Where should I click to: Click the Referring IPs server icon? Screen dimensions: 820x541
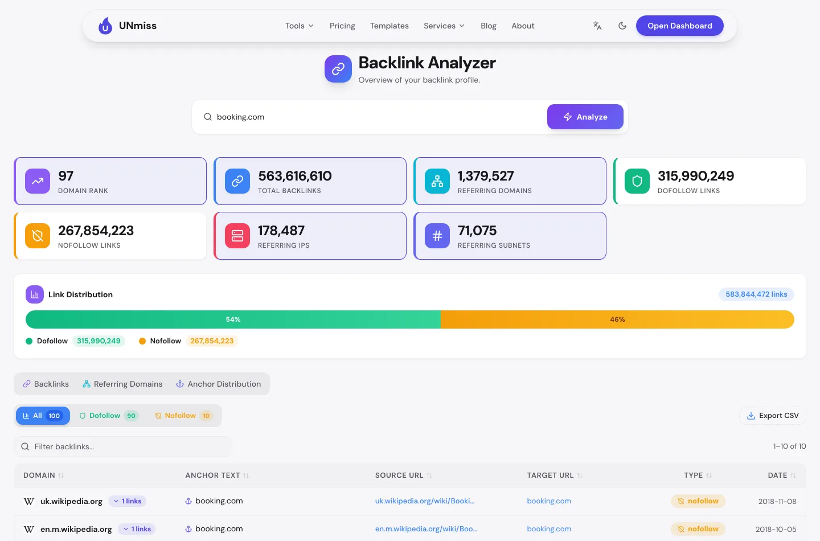click(237, 236)
